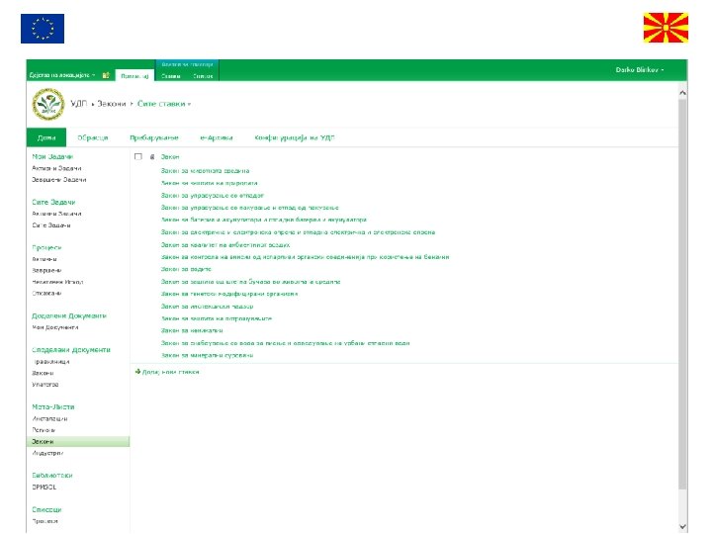The image size is (712, 534).
Task: Click the vertical scrollbar thumb
Action: [682, 294]
